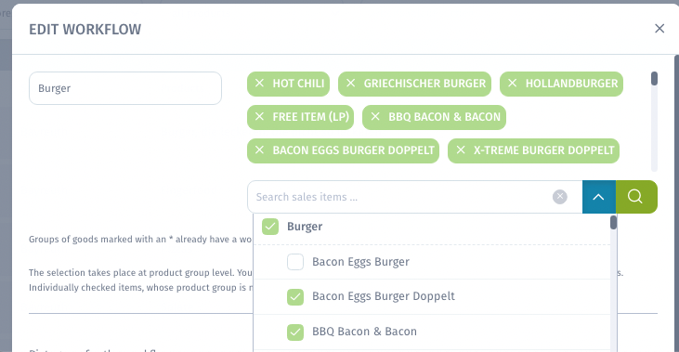Clear the sales items search field
Viewport: 679px width, 352px height.
(x=559, y=197)
